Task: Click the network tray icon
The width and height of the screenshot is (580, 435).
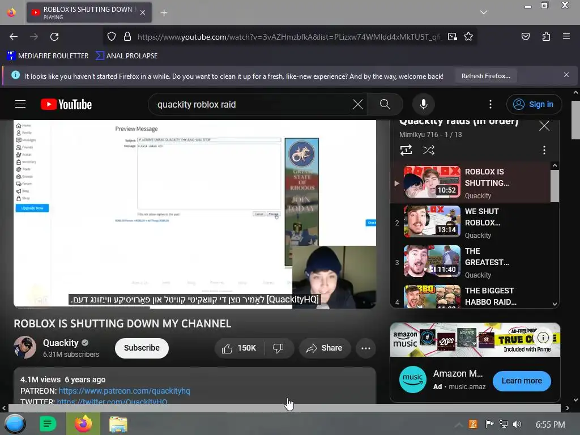Action: pos(503,424)
